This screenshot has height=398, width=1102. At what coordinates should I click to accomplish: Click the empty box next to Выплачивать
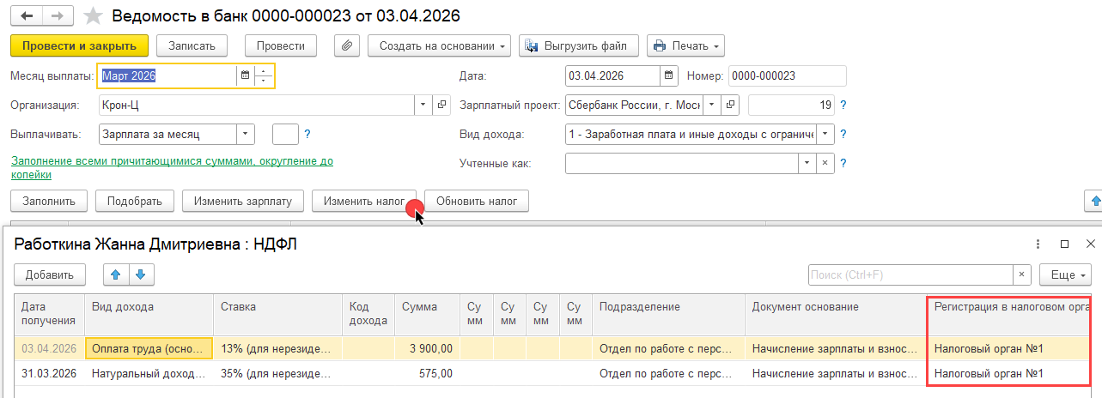click(x=285, y=134)
